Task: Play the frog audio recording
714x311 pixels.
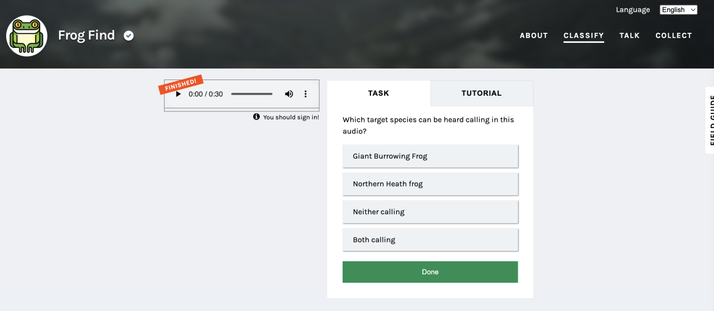Action: pyautogui.click(x=178, y=94)
